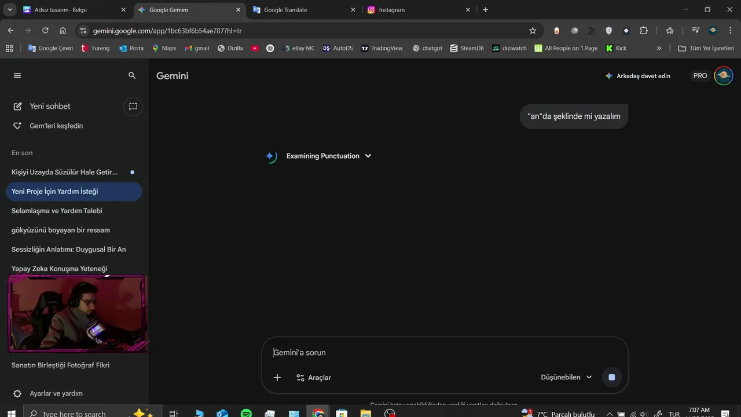Open the Chrome apps grid icon
The height and width of the screenshot is (417, 741).
[9, 48]
